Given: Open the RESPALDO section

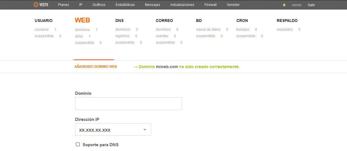Looking at the screenshot, I should pos(287,21).
